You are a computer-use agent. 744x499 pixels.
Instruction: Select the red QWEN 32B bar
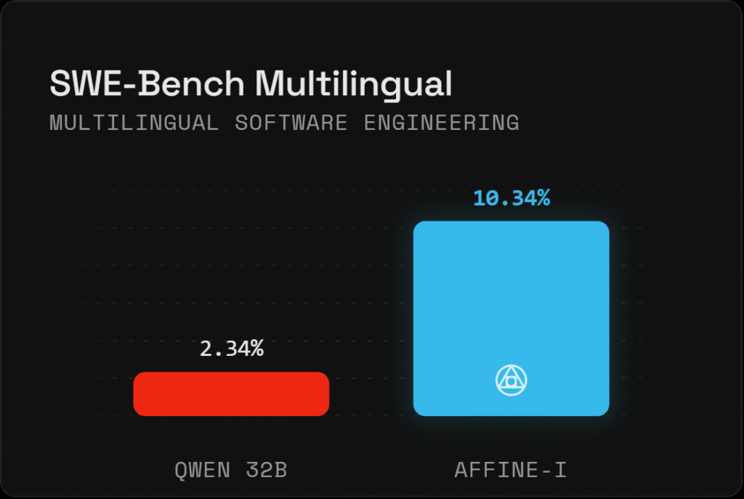231,394
